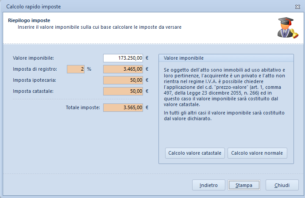305x198 pixels.
Task: Click the Imposta catastale amount field
Action: [x=123, y=91]
